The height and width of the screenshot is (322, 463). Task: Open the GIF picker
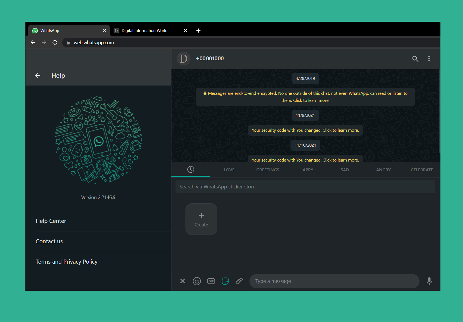click(x=211, y=281)
